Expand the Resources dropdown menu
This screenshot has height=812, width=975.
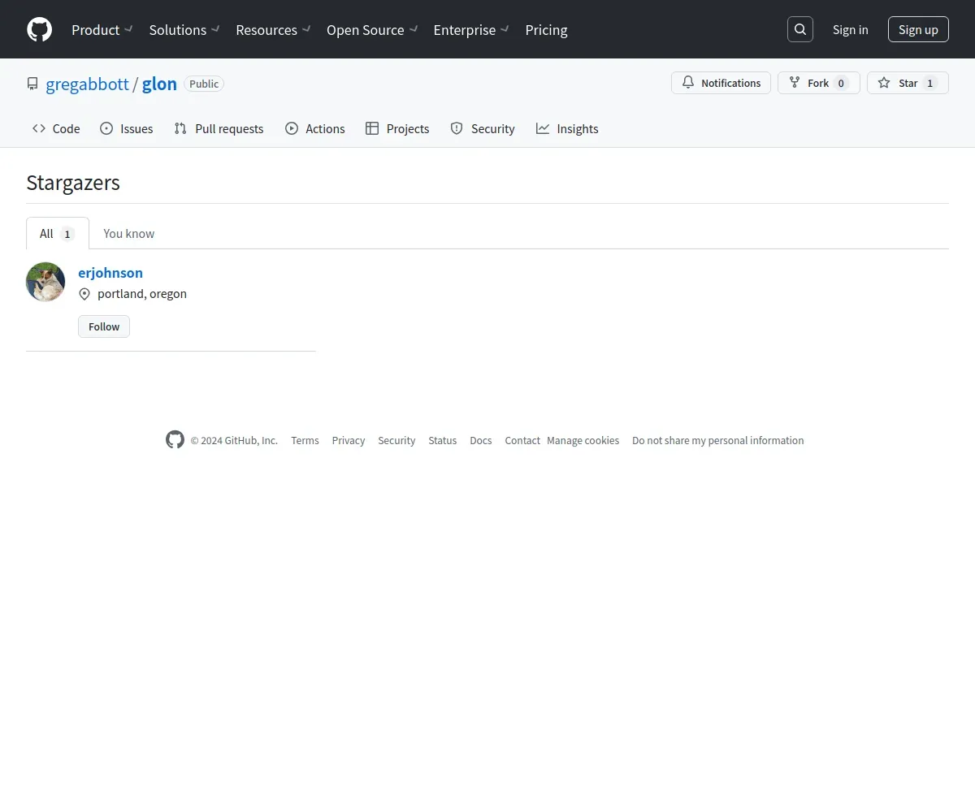tap(273, 30)
